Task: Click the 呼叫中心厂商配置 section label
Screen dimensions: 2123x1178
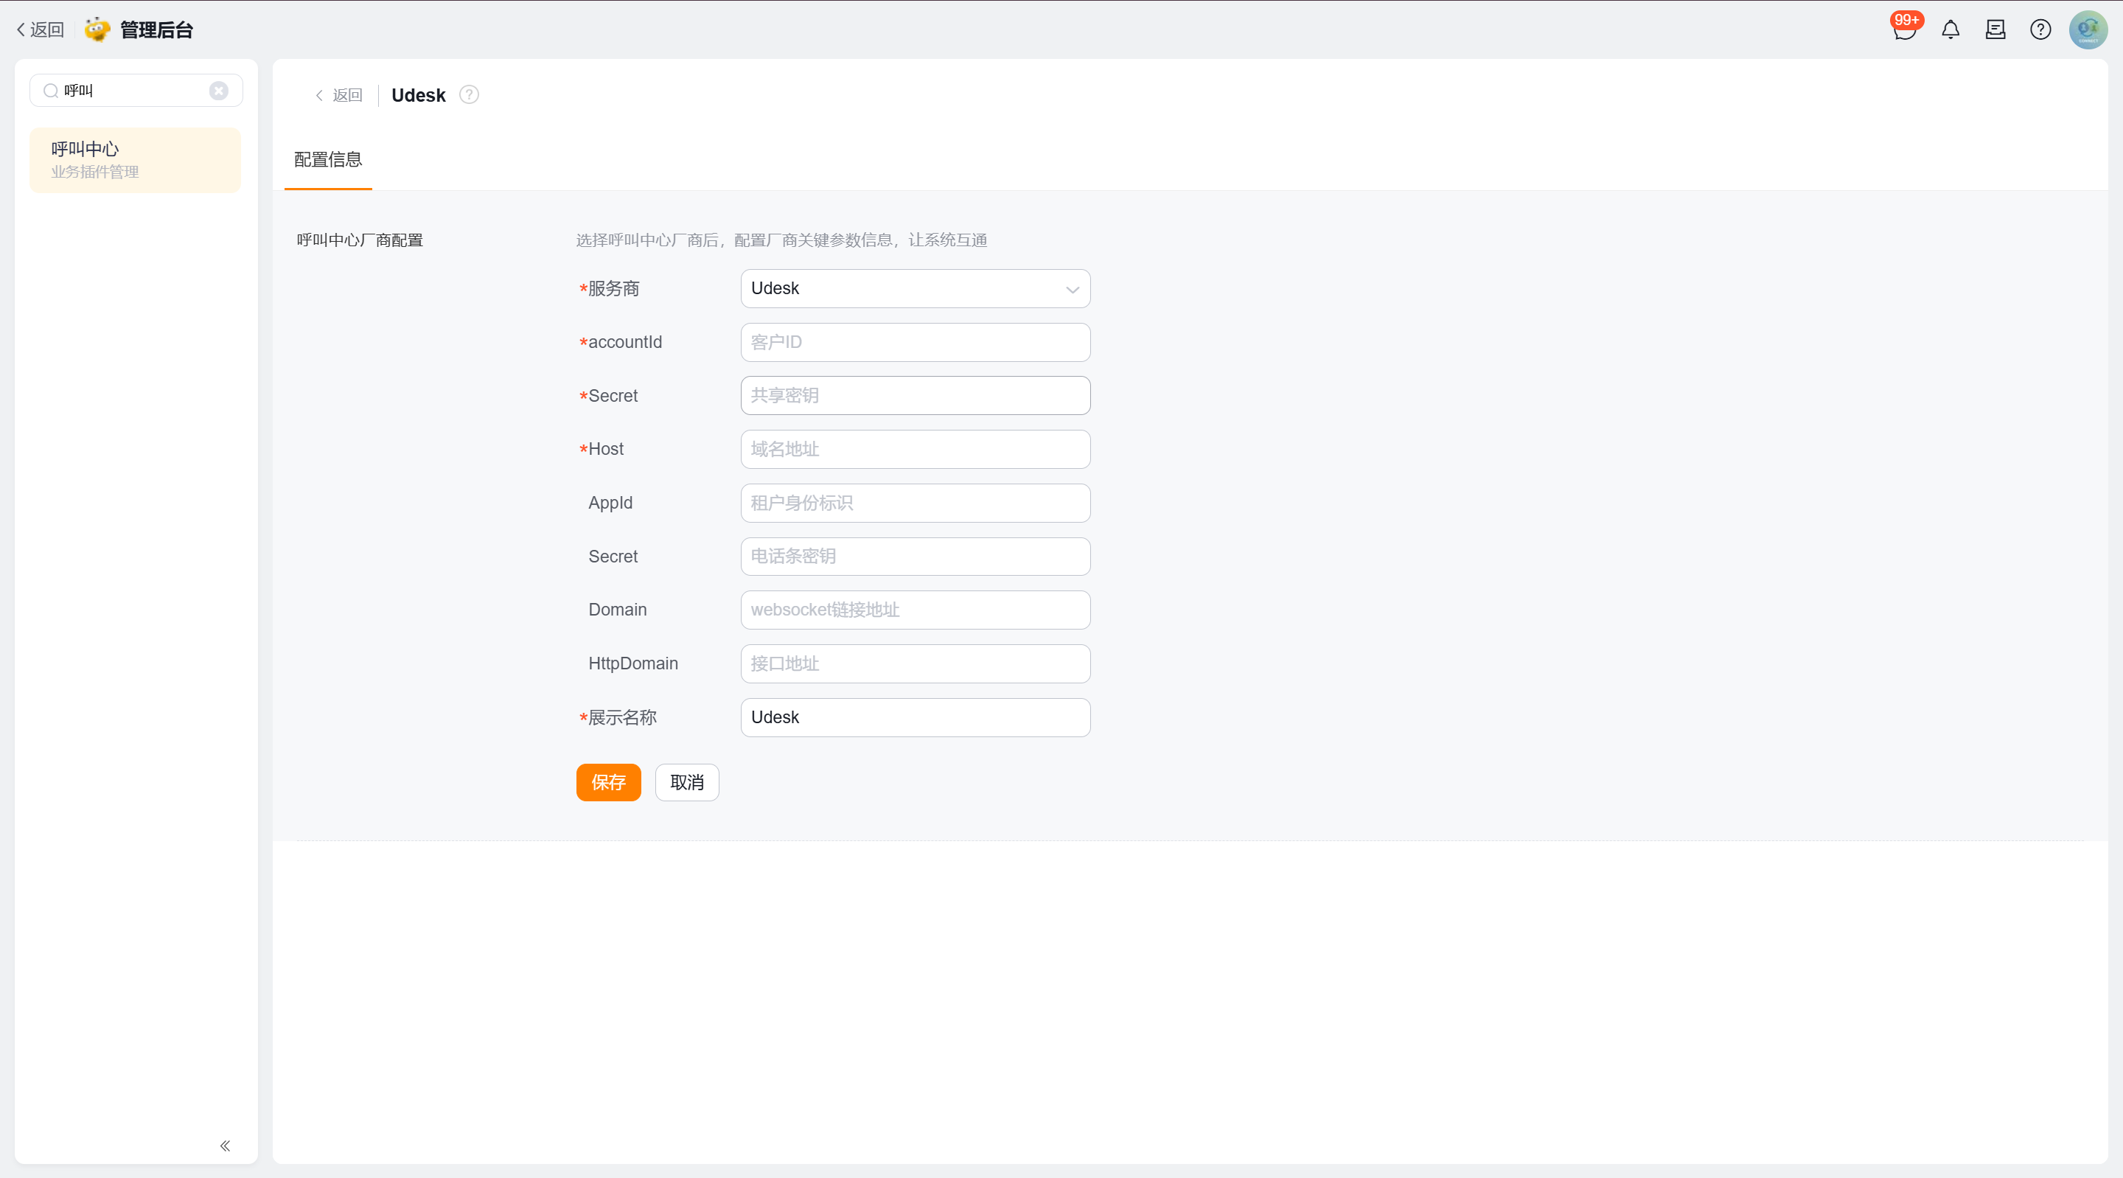Action: [360, 240]
